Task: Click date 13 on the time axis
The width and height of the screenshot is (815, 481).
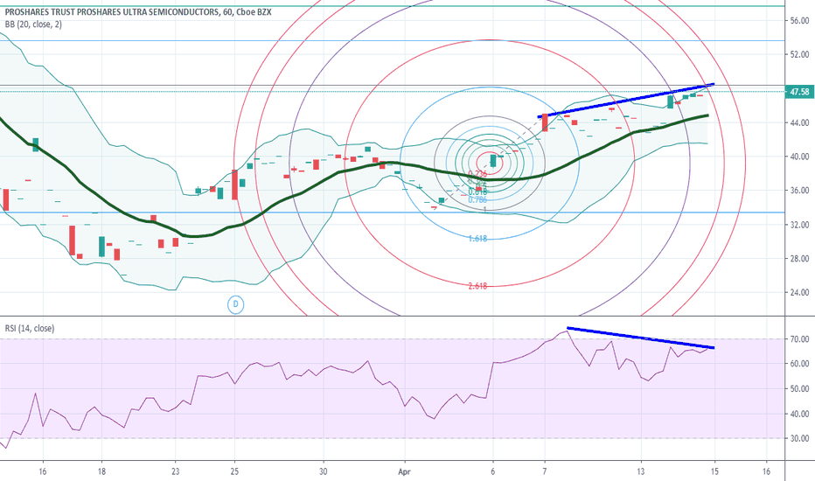Action: coord(641,471)
